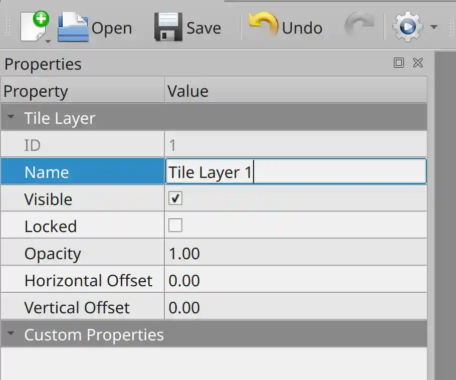Click the Value column header

point(188,91)
